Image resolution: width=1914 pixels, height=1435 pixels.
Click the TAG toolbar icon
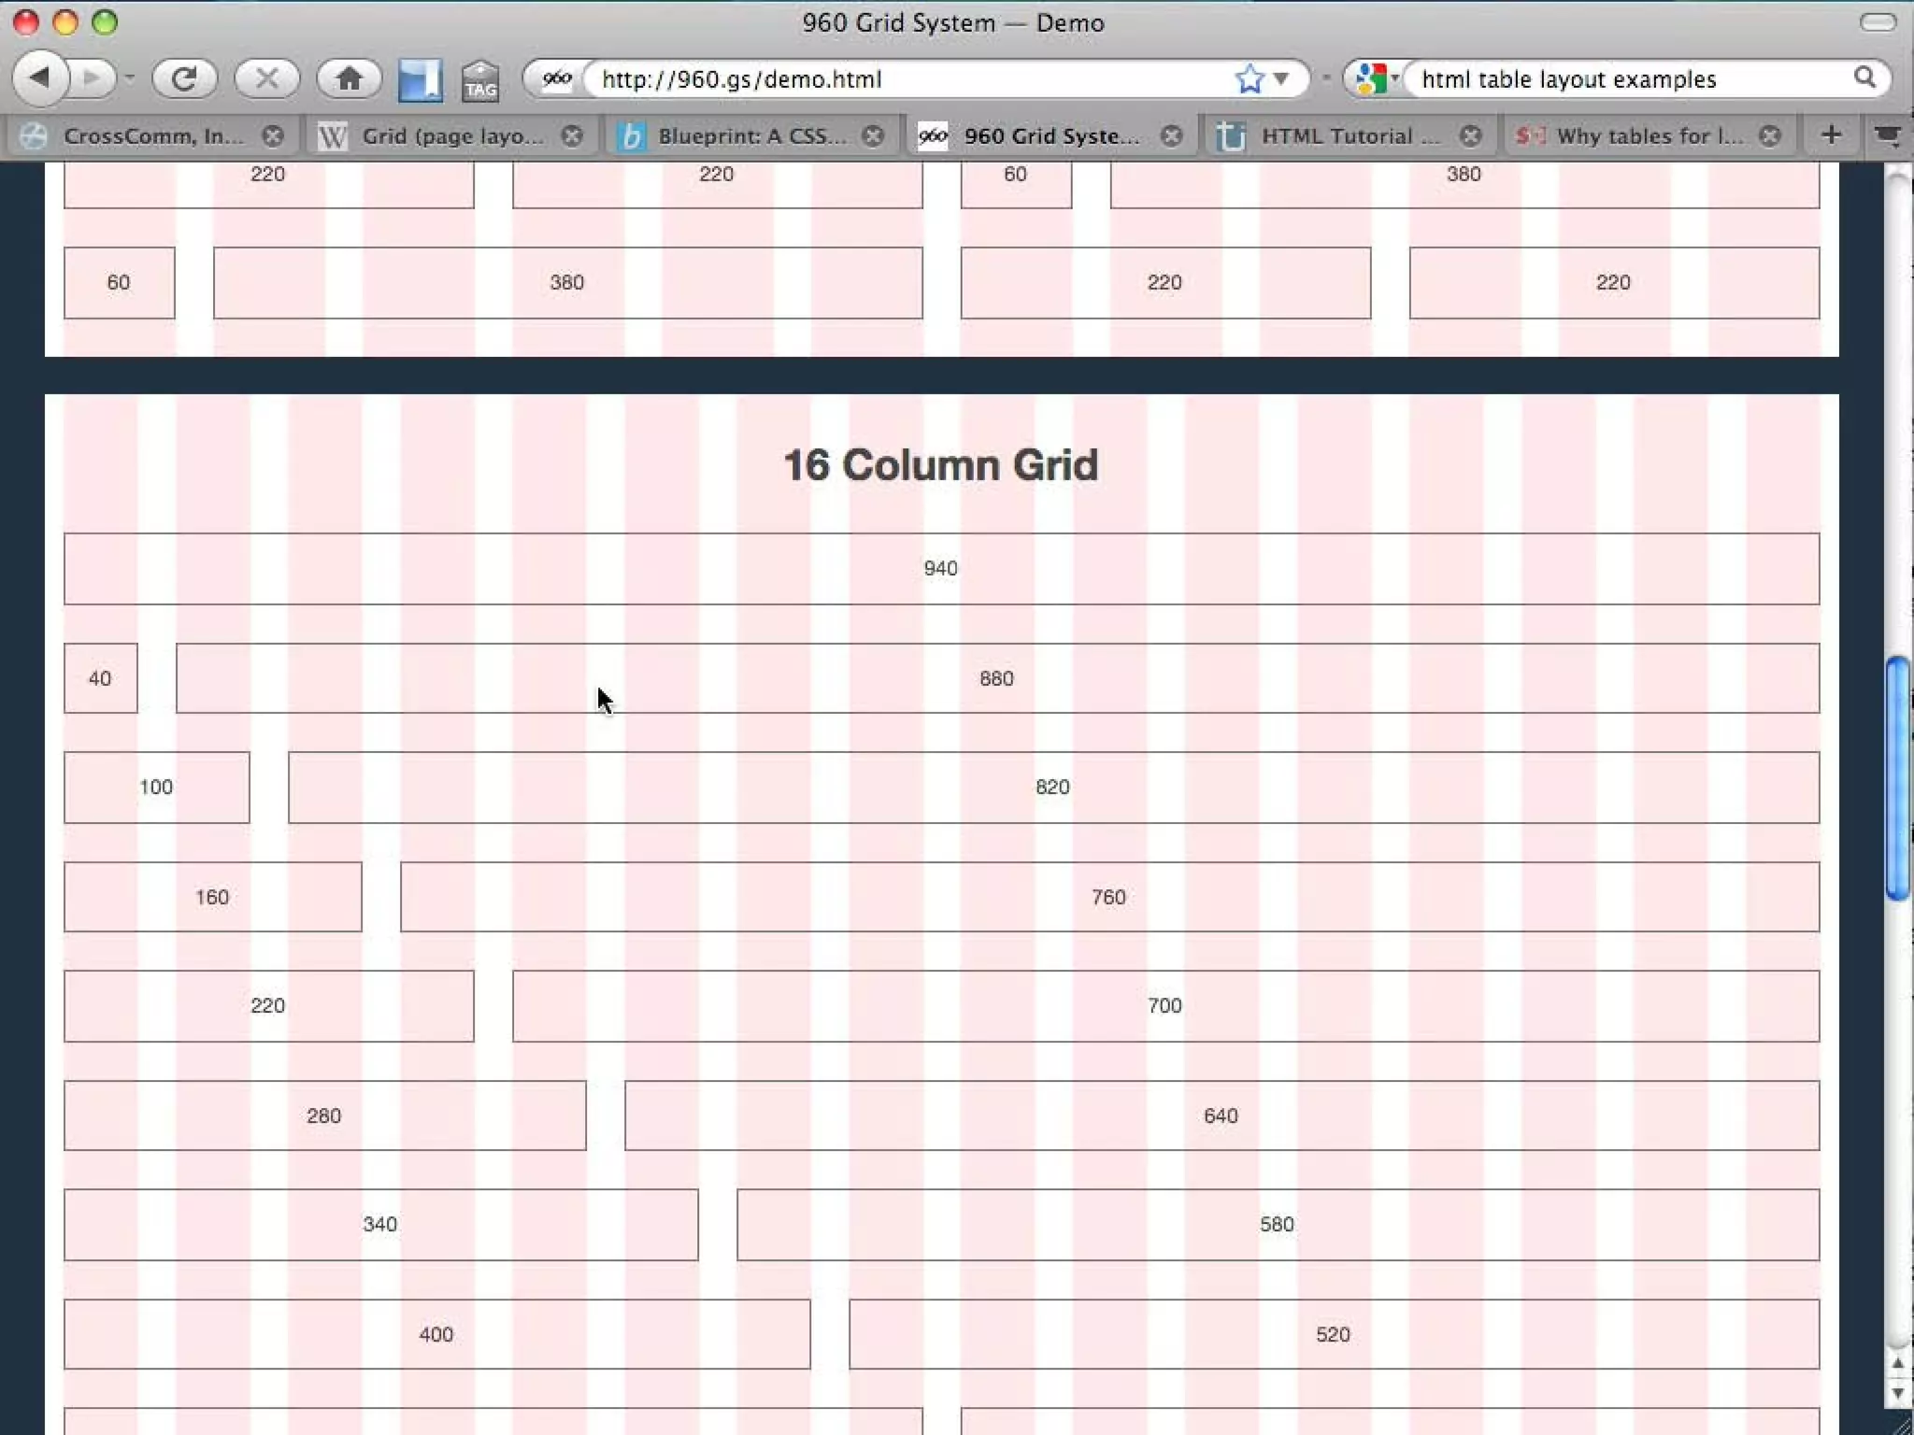pos(480,80)
